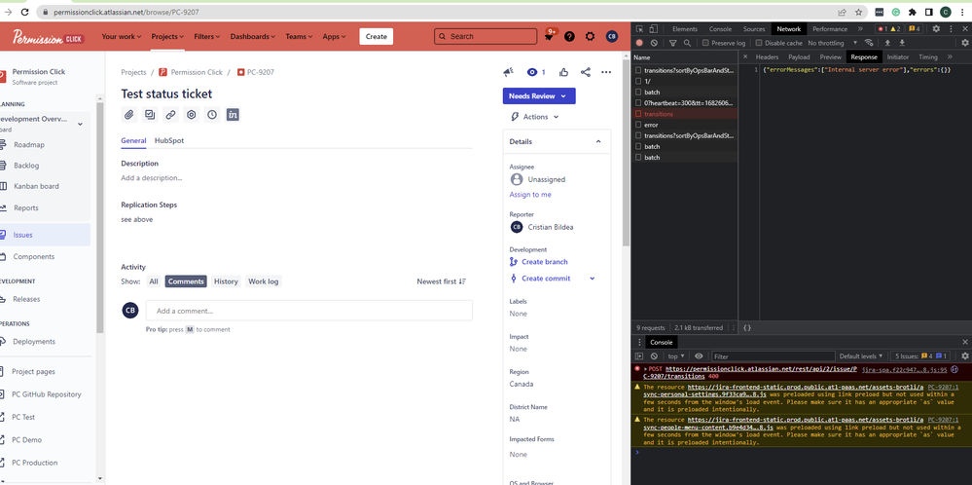Screen dimensions: 972x485
Task: Expand the Actions dropdown
Action: (x=534, y=117)
